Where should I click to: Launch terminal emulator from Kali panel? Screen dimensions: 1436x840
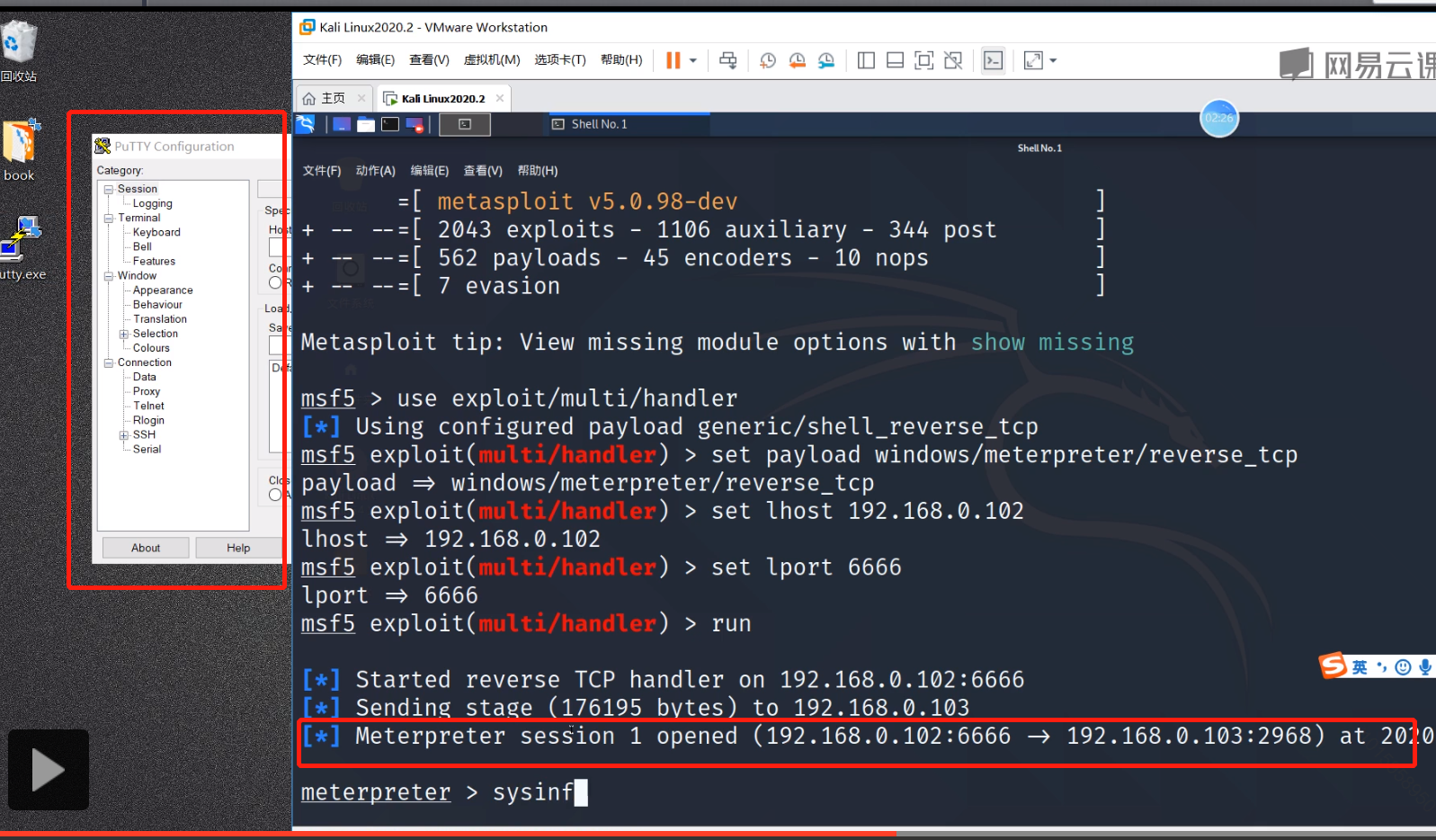390,124
